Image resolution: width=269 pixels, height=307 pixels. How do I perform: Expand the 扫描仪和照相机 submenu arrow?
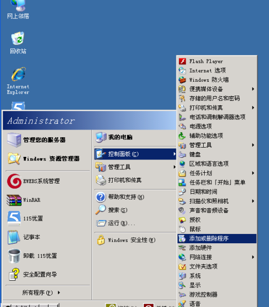tap(253, 201)
